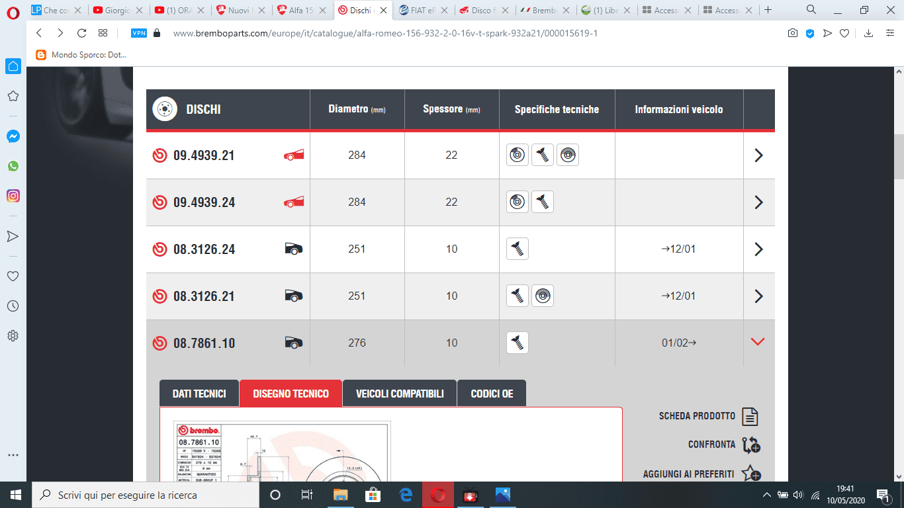The height and width of the screenshot is (508, 904).
Task: Open Microsoft Edge from taskbar
Action: [x=406, y=495]
